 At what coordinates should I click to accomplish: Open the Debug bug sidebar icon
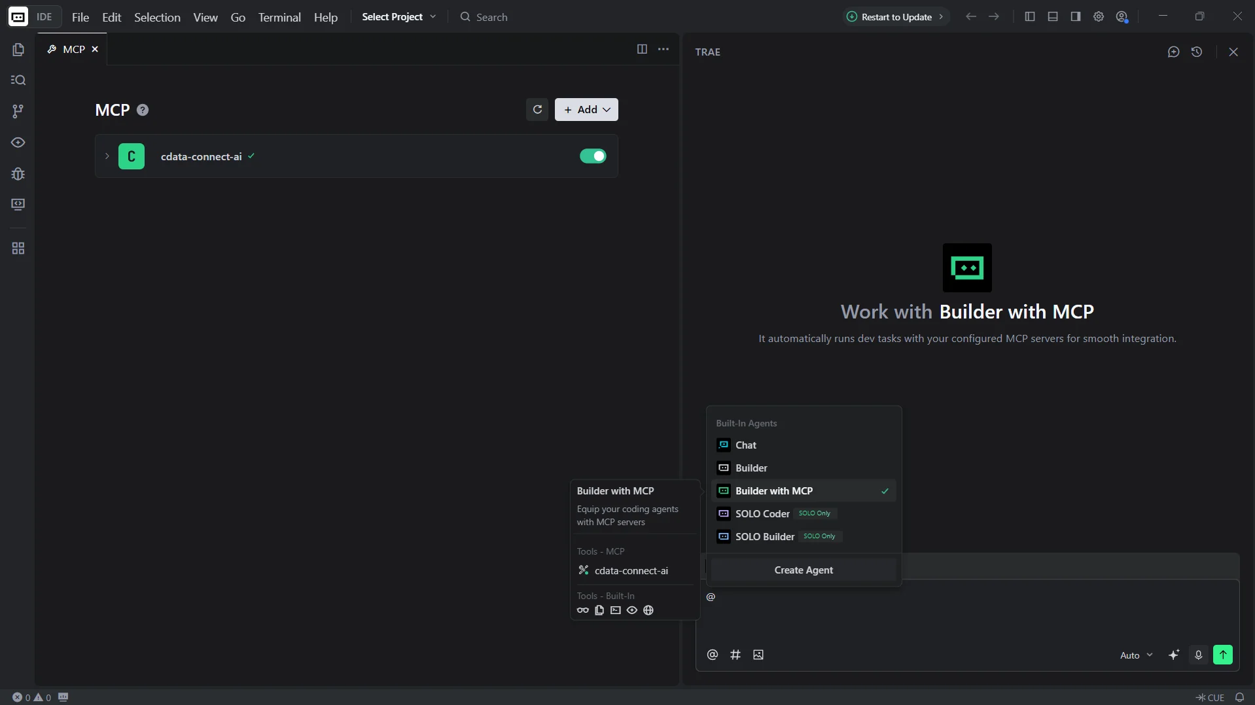(18, 174)
